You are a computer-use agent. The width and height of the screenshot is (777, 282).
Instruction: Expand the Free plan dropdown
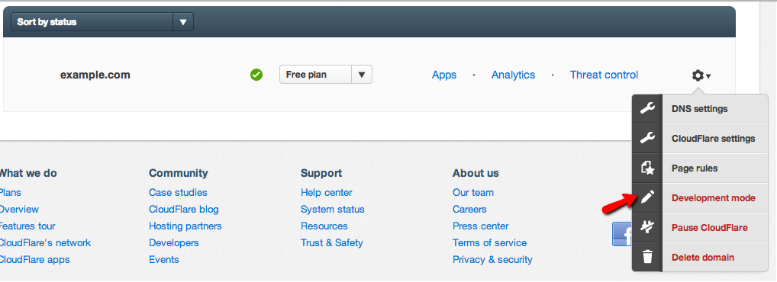point(326,75)
